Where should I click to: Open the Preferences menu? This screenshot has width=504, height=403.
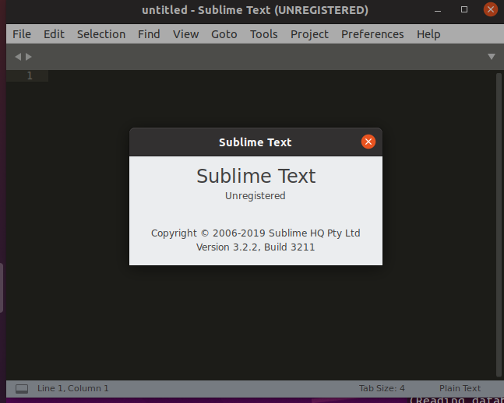point(372,34)
